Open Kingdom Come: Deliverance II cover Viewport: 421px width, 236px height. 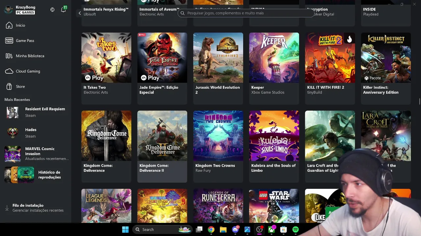162,136
